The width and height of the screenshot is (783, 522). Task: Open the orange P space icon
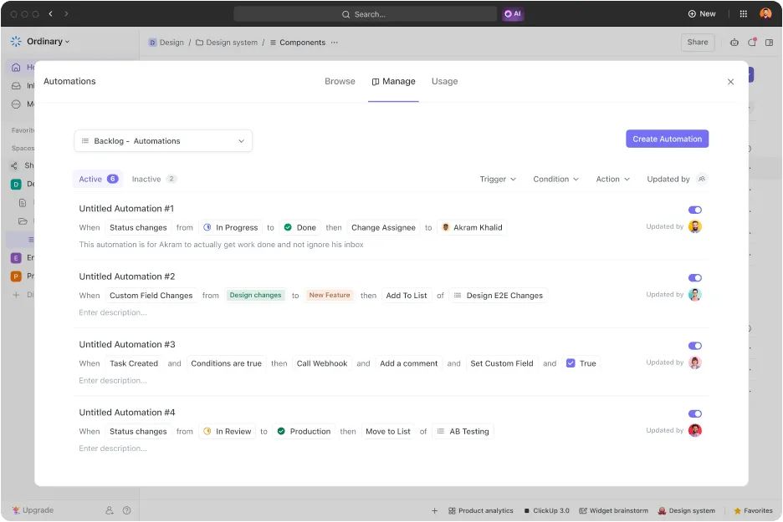tap(16, 276)
